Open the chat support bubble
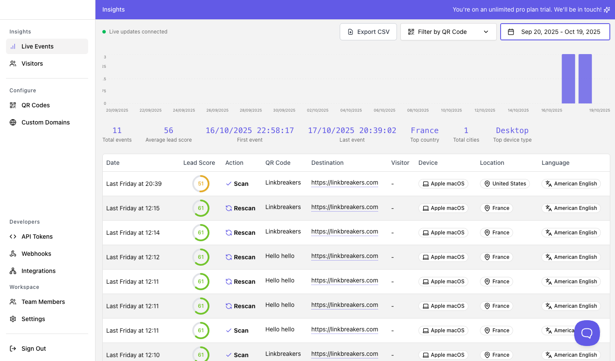Image resolution: width=615 pixels, height=361 pixels. [x=587, y=333]
